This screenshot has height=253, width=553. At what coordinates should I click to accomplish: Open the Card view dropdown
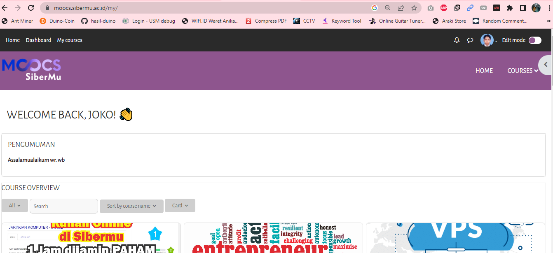click(180, 206)
